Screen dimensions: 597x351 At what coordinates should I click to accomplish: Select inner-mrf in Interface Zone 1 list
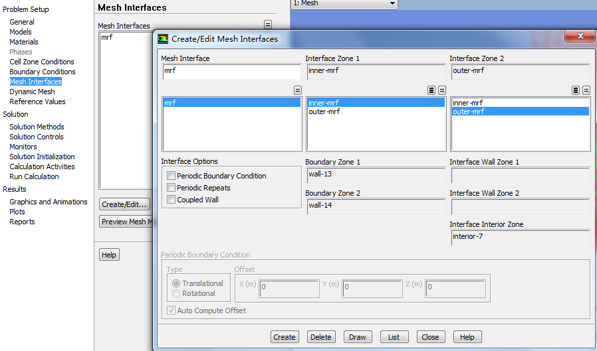376,103
